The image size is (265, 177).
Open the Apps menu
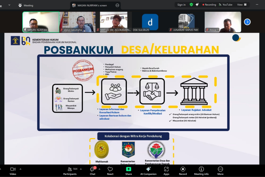point(166,170)
